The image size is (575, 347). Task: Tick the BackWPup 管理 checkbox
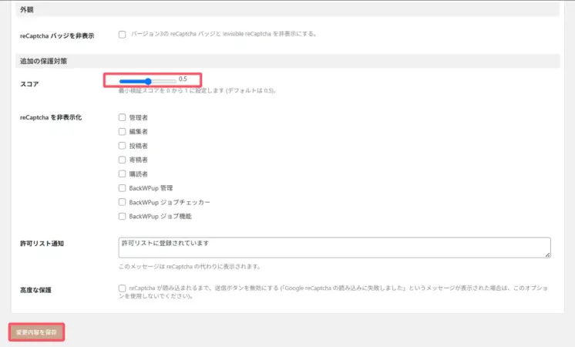[x=122, y=188]
